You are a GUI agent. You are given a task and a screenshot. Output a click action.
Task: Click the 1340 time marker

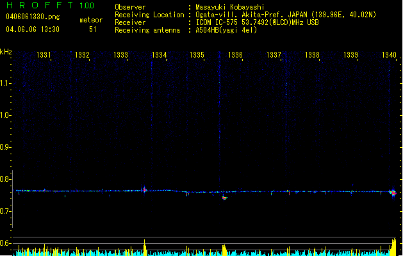point(390,55)
